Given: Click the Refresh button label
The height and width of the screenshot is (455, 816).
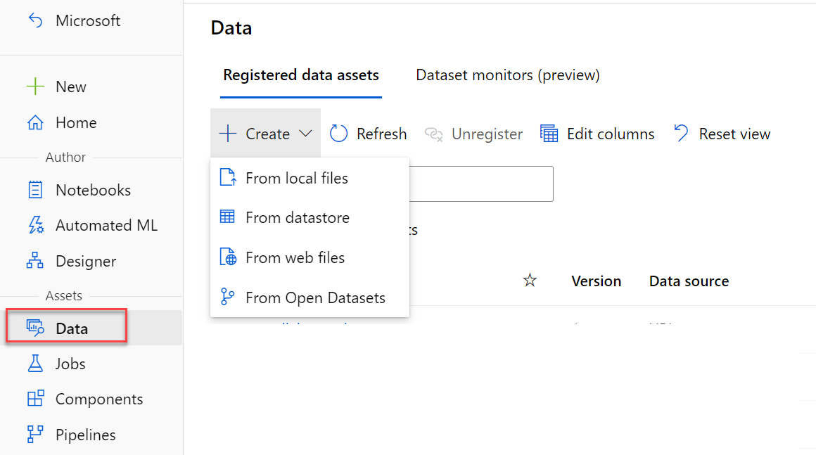Looking at the screenshot, I should (x=381, y=134).
